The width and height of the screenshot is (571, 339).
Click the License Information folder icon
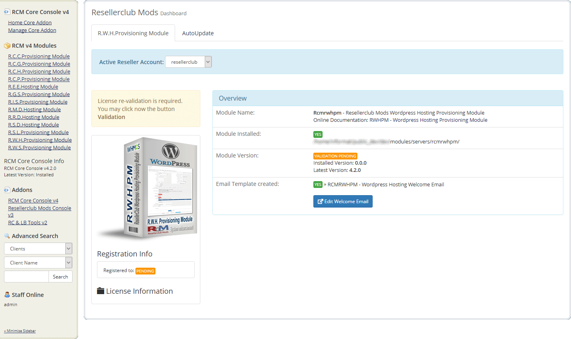[x=101, y=291]
